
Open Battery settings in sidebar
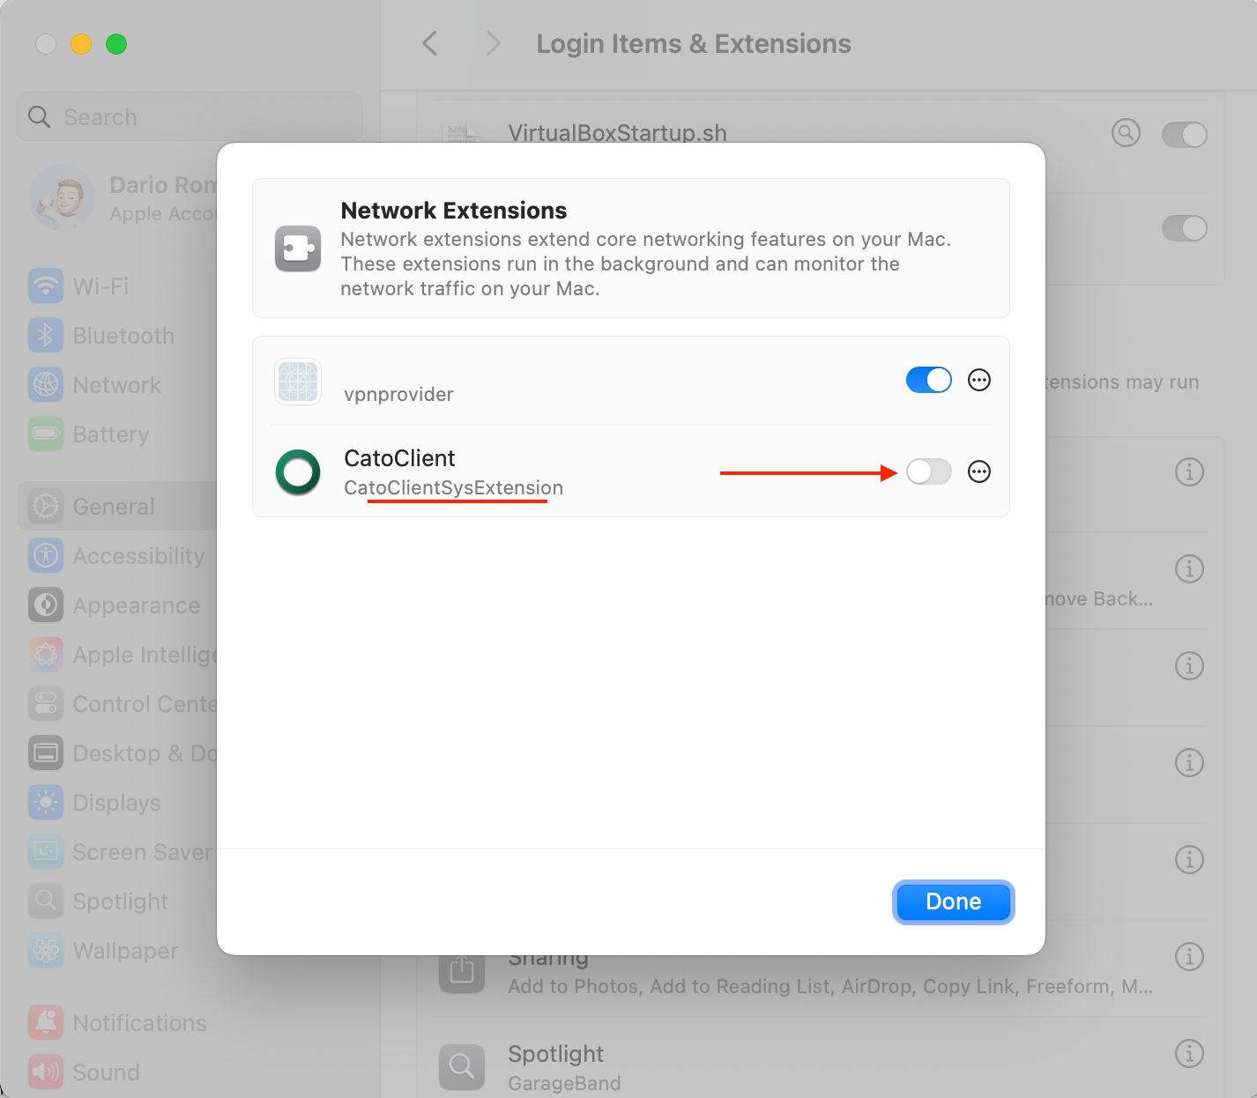(x=118, y=434)
